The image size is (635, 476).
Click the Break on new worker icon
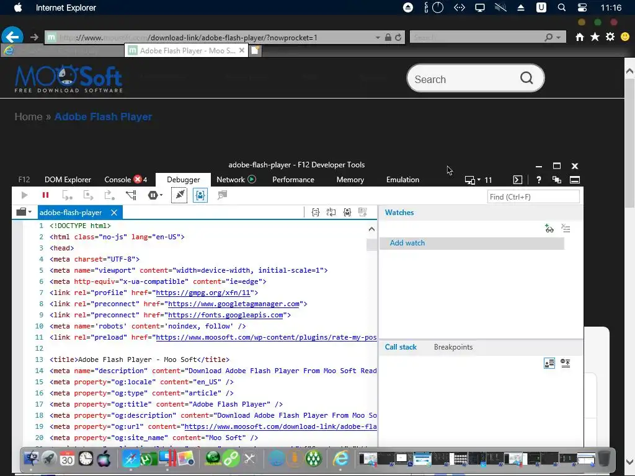tap(131, 195)
